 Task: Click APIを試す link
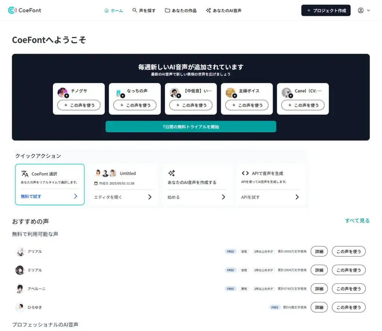[x=250, y=197]
